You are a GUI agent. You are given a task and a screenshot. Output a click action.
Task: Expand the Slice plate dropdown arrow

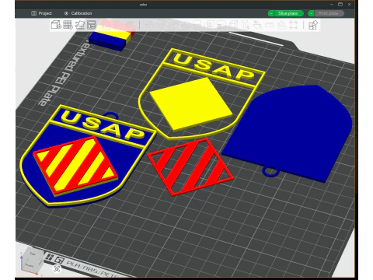tap(271, 13)
